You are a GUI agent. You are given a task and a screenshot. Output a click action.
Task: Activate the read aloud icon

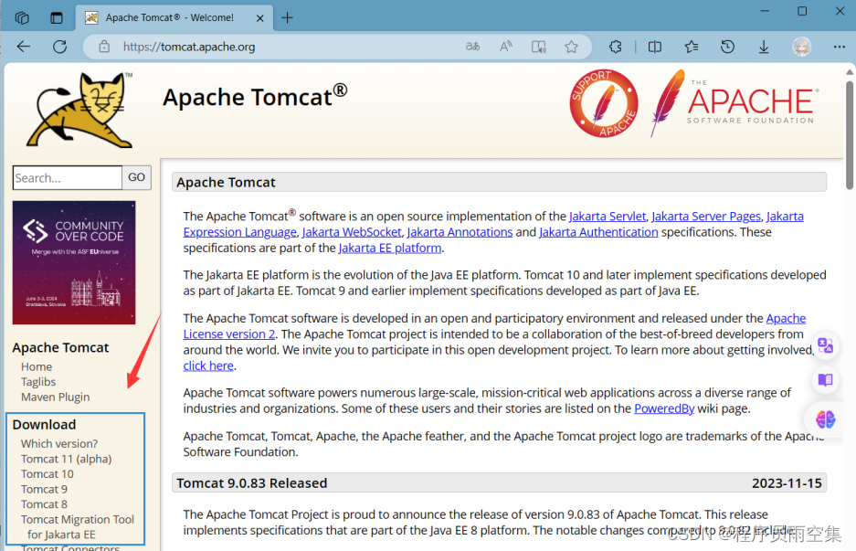[506, 47]
